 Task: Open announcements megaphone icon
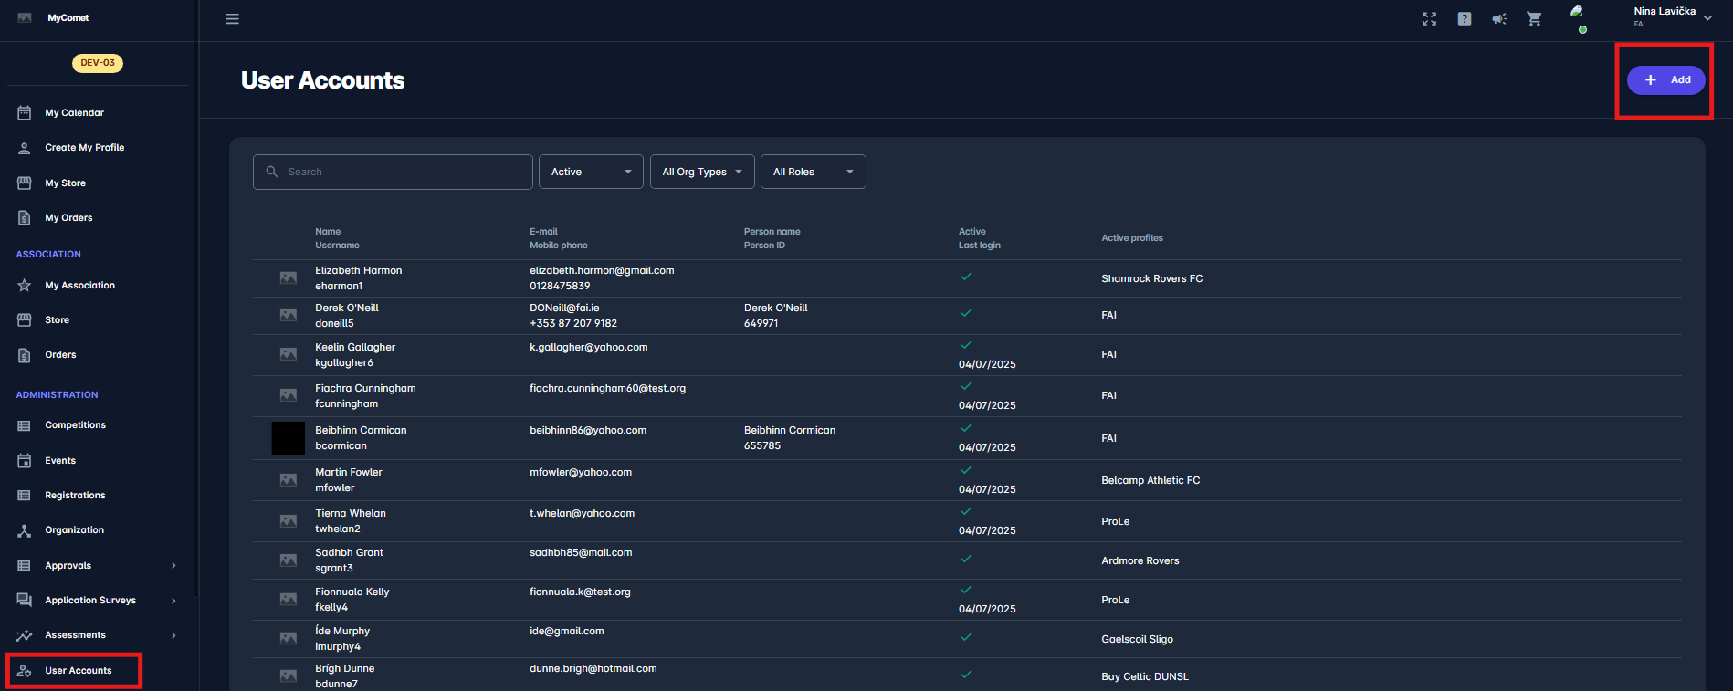(1498, 19)
